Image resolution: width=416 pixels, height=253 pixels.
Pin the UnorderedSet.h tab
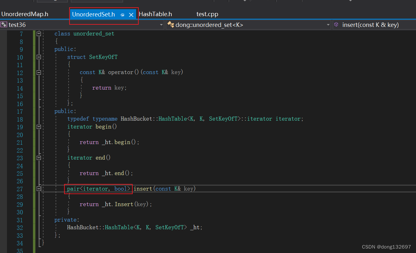122,15
